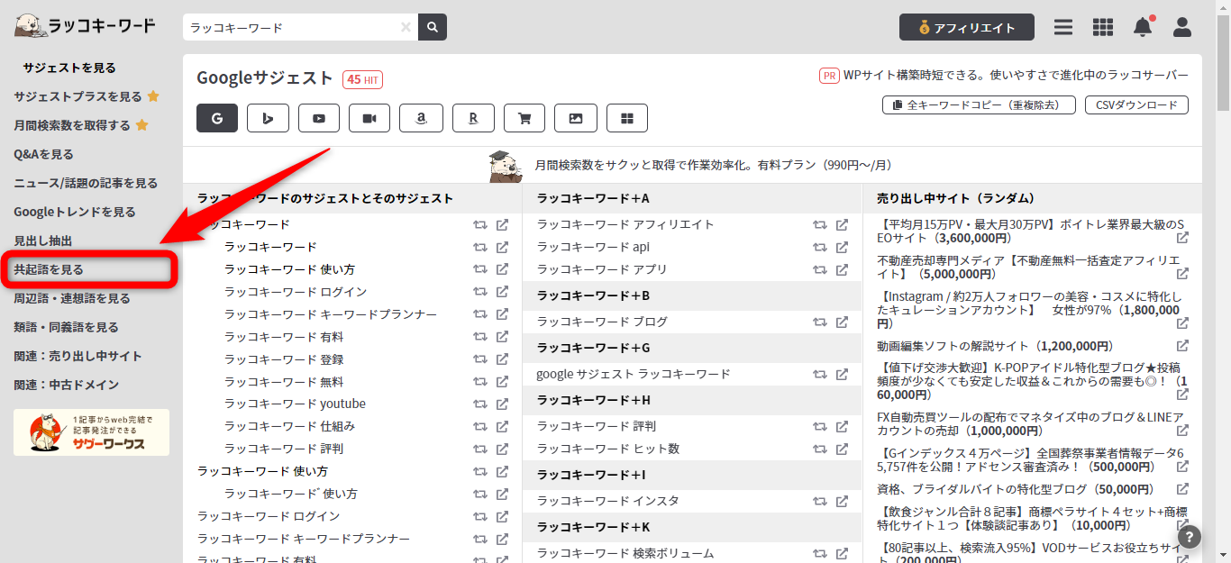This screenshot has width=1231, height=563.
Task: Click the CSVダウンロード button
Action: [x=1136, y=105]
